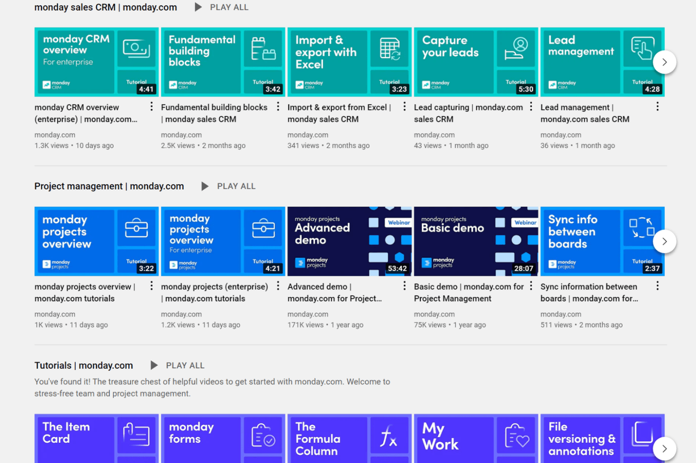Image resolution: width=696 pixels, height=463 pixels.
Task: Select the text '75K views • 1 year ago'
Action: [x=450, y=325]
